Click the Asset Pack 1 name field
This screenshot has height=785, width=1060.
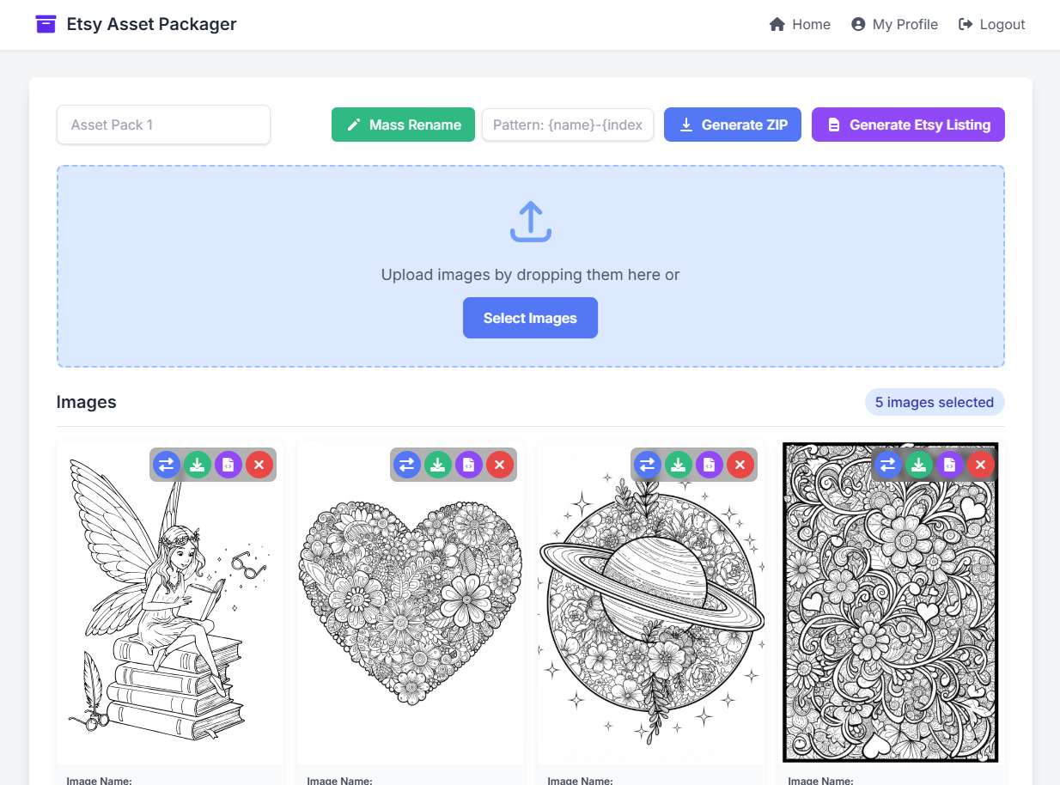tap(163, 125)
